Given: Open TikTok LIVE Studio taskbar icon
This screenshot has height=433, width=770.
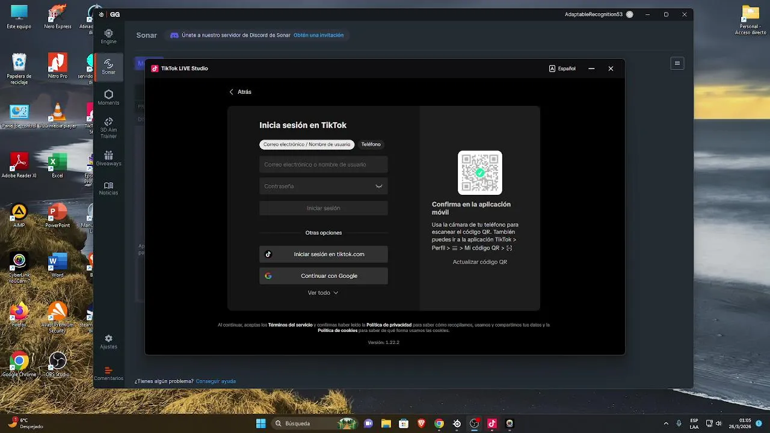Looking at the screenshot, I should click(x=492, y=423).
